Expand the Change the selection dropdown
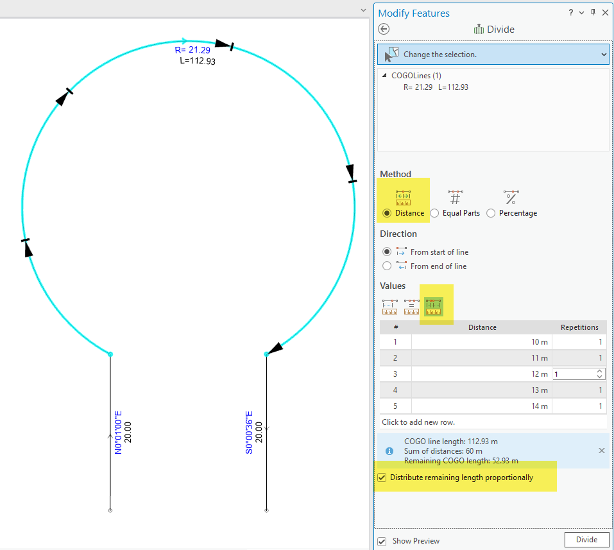Image resolution: width=614 pixels, height=550 pixels. (604, 55)
